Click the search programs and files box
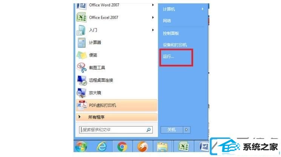The image size is (281, 157). (116, 130)
